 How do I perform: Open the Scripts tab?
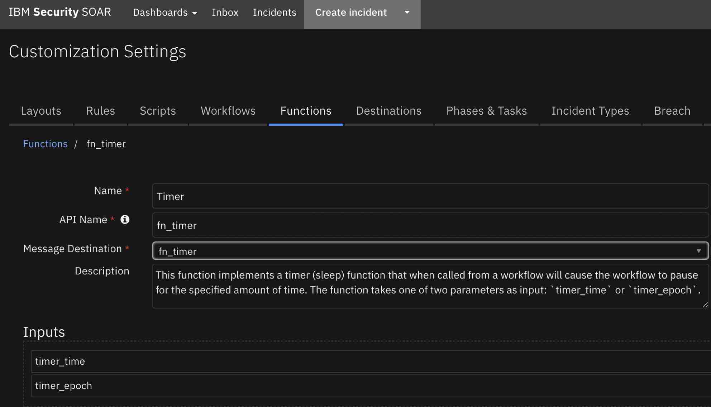coord(158,111)
